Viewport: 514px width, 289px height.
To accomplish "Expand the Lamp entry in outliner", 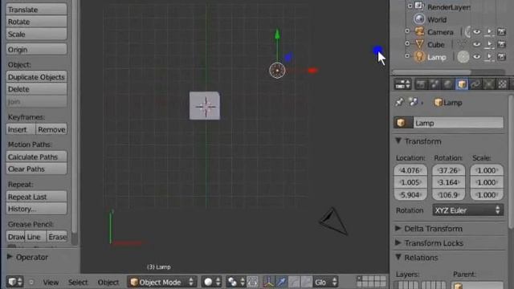I will [407, 56].
